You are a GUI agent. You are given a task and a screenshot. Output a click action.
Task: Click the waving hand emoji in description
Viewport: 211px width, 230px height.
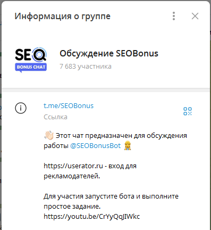(x=49, y=135)
